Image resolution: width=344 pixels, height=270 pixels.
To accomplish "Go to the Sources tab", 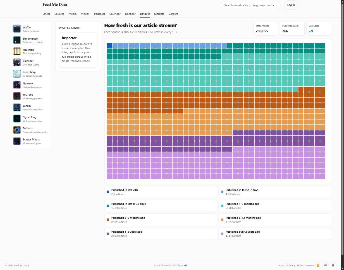I will [59, 14].
